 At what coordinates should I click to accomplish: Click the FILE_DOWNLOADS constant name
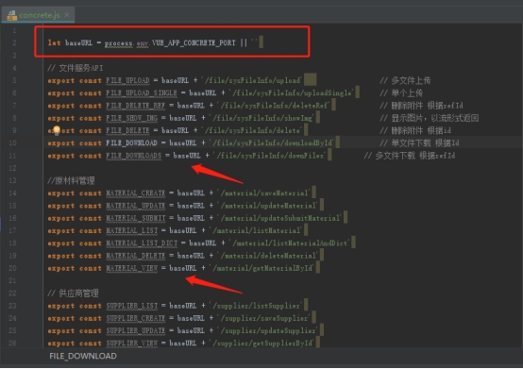134,156
